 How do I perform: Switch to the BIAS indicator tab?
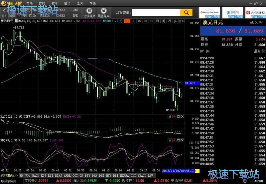point(59,176)
